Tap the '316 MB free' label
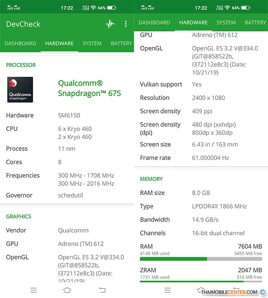 click(249, 277)
